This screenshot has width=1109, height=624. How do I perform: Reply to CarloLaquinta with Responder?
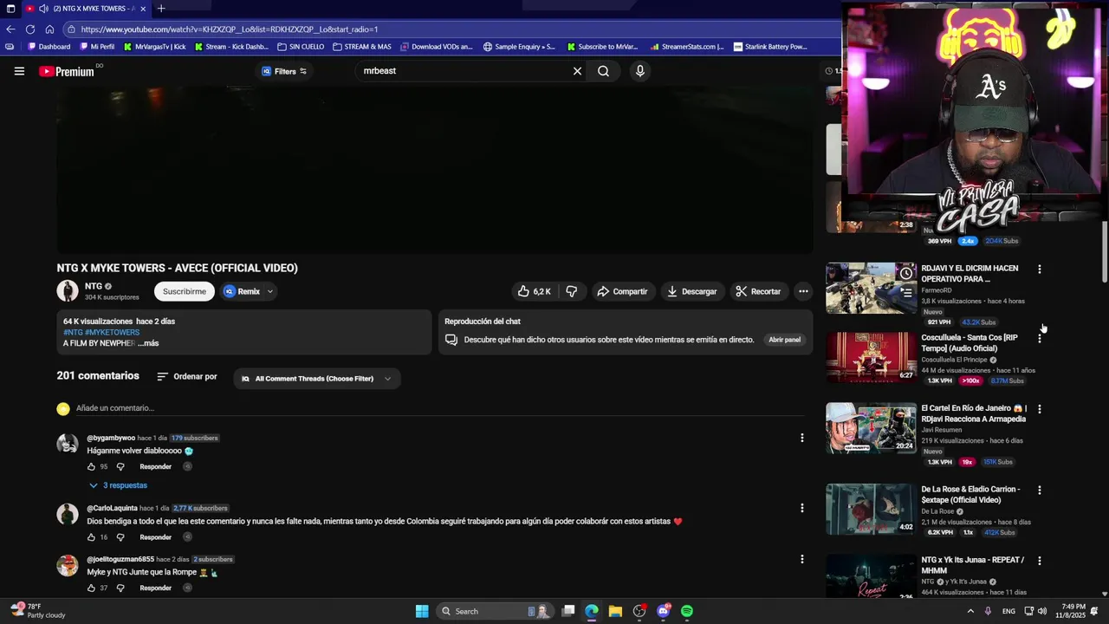(x=156, y=537)
